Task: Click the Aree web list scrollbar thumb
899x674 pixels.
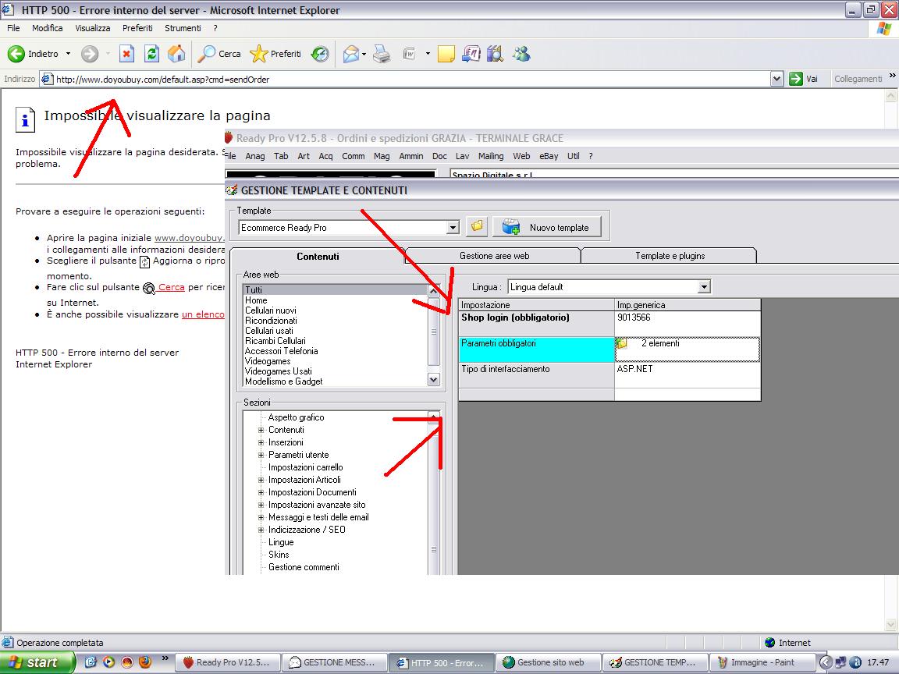Action: (433, 332)
